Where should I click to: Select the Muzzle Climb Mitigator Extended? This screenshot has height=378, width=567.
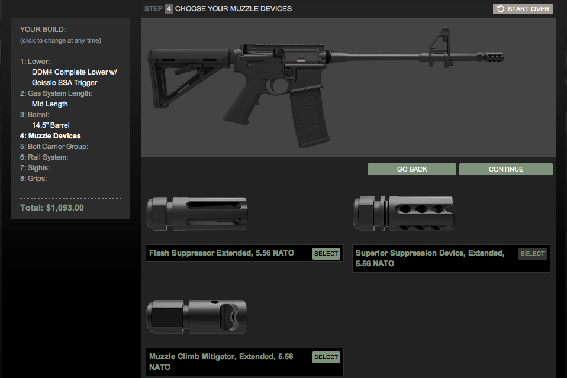[326, 357]
